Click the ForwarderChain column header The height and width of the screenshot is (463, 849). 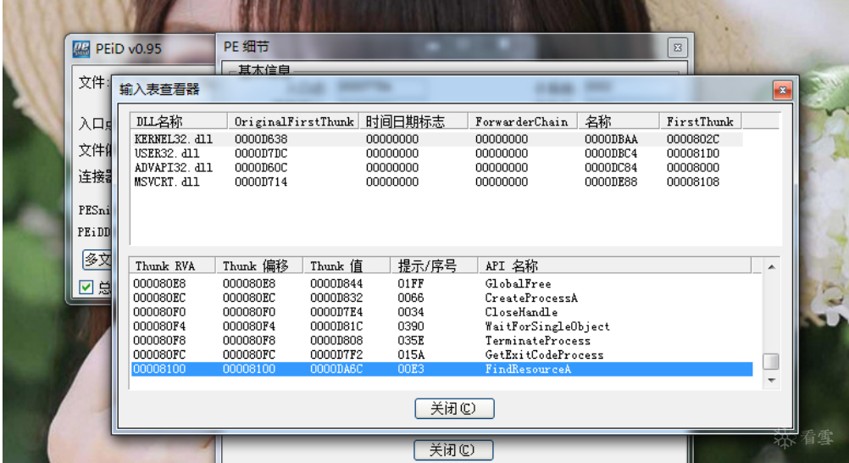pos(523,121)
